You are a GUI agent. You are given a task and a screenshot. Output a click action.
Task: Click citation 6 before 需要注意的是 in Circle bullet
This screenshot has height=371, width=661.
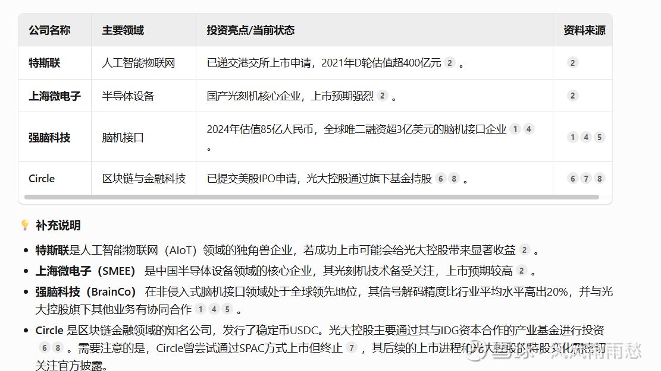[44, 347]
